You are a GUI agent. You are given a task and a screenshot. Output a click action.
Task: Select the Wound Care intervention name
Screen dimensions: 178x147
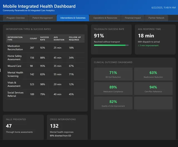click(14, 66)
